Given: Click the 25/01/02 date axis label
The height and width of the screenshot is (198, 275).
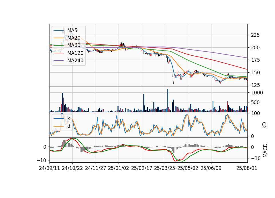Looking at the screenshot, I should 119,168.
